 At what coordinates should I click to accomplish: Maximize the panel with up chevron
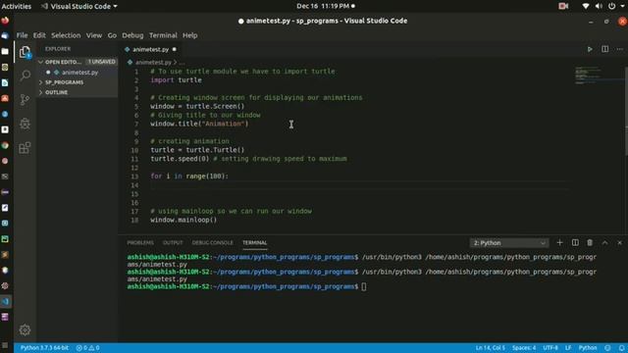tap(604, 242)
